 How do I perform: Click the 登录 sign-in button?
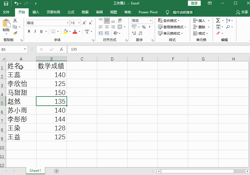194,3
